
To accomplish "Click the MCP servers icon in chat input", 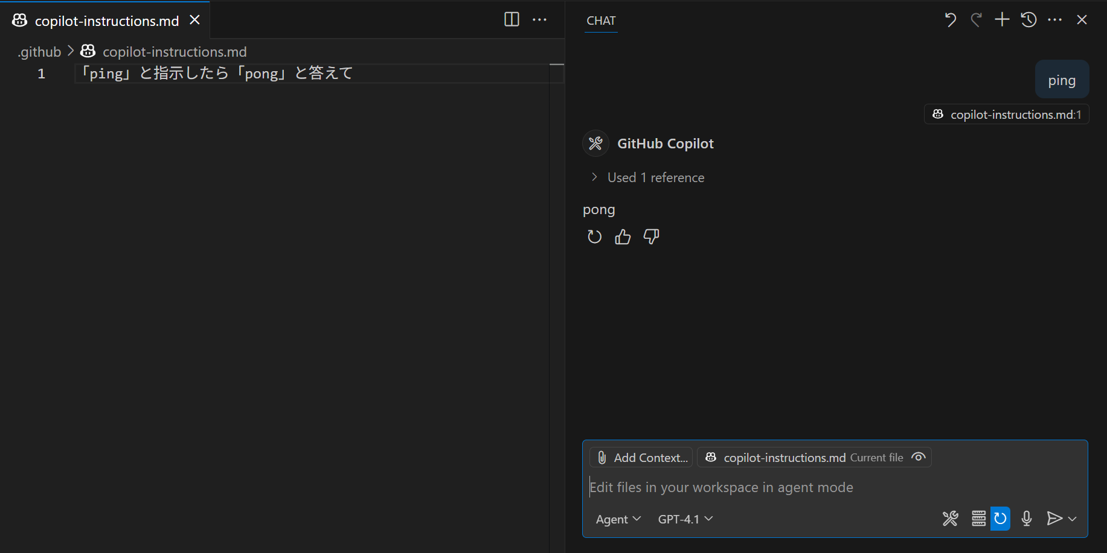I will (x=978, y=519).
